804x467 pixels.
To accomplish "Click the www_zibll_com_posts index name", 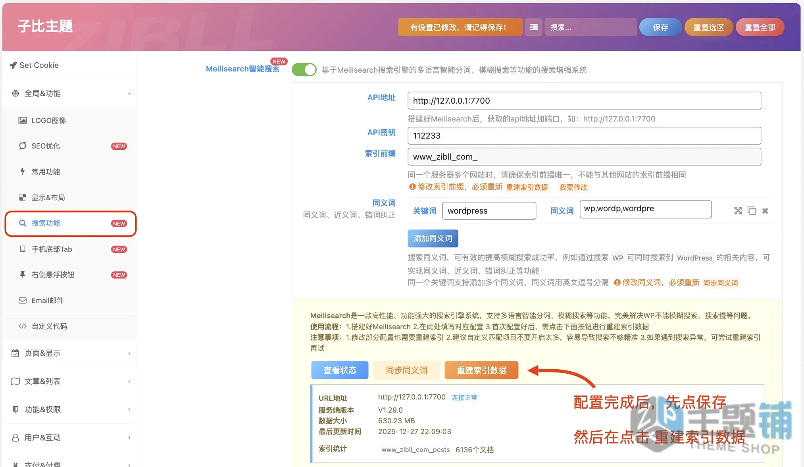I will pos(415,450).
